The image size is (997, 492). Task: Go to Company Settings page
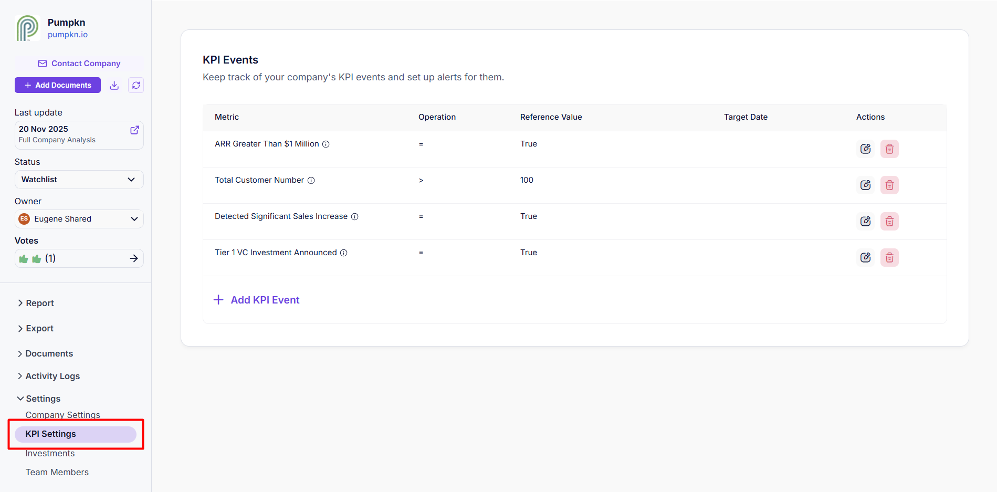point(62,414)
